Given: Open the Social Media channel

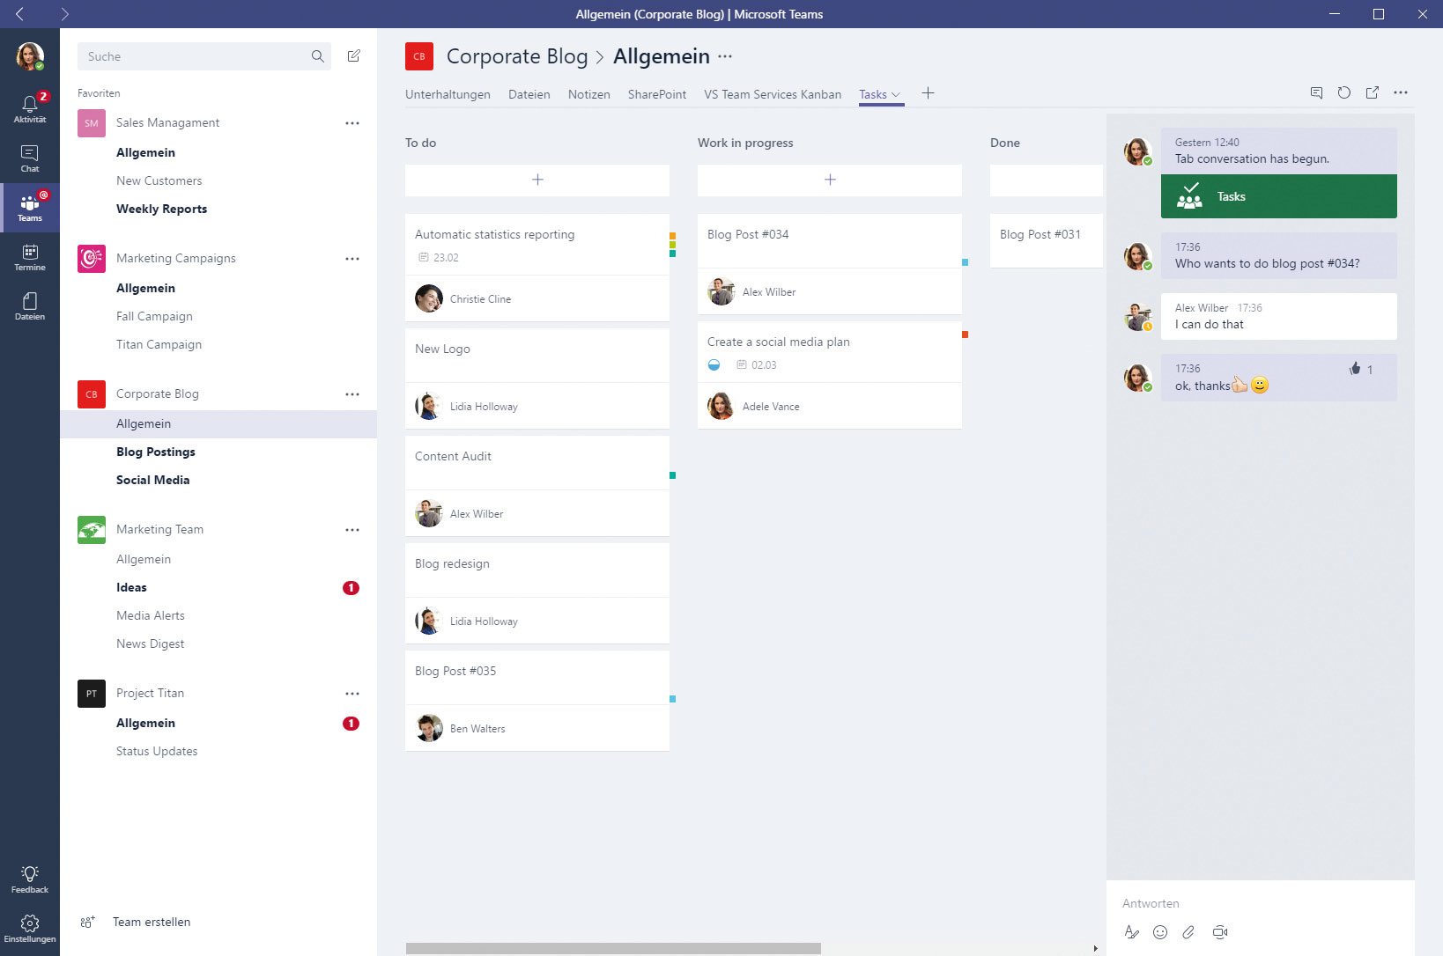Looking at the screenshot, I should pos(153,480).
